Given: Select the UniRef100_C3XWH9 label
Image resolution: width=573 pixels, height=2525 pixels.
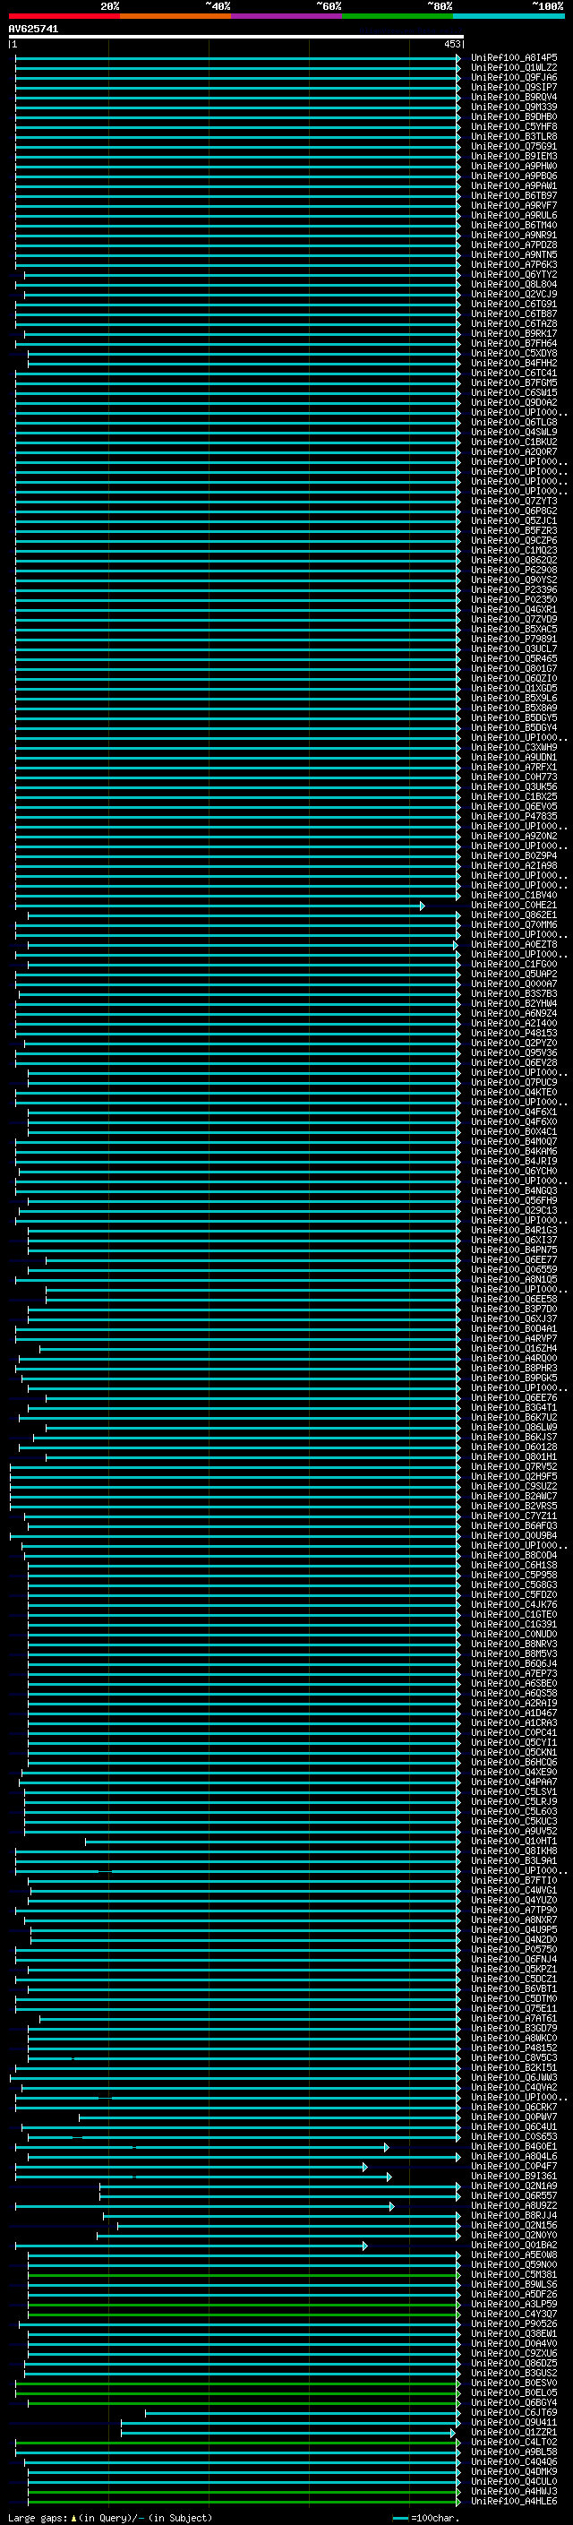Looking at the screenshot, I should 514,747.
